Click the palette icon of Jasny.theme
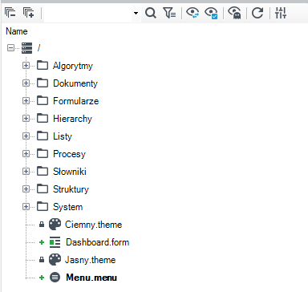The width and height of the screenshot is (308, 292). pyautogui.click(x=55, y=260)
